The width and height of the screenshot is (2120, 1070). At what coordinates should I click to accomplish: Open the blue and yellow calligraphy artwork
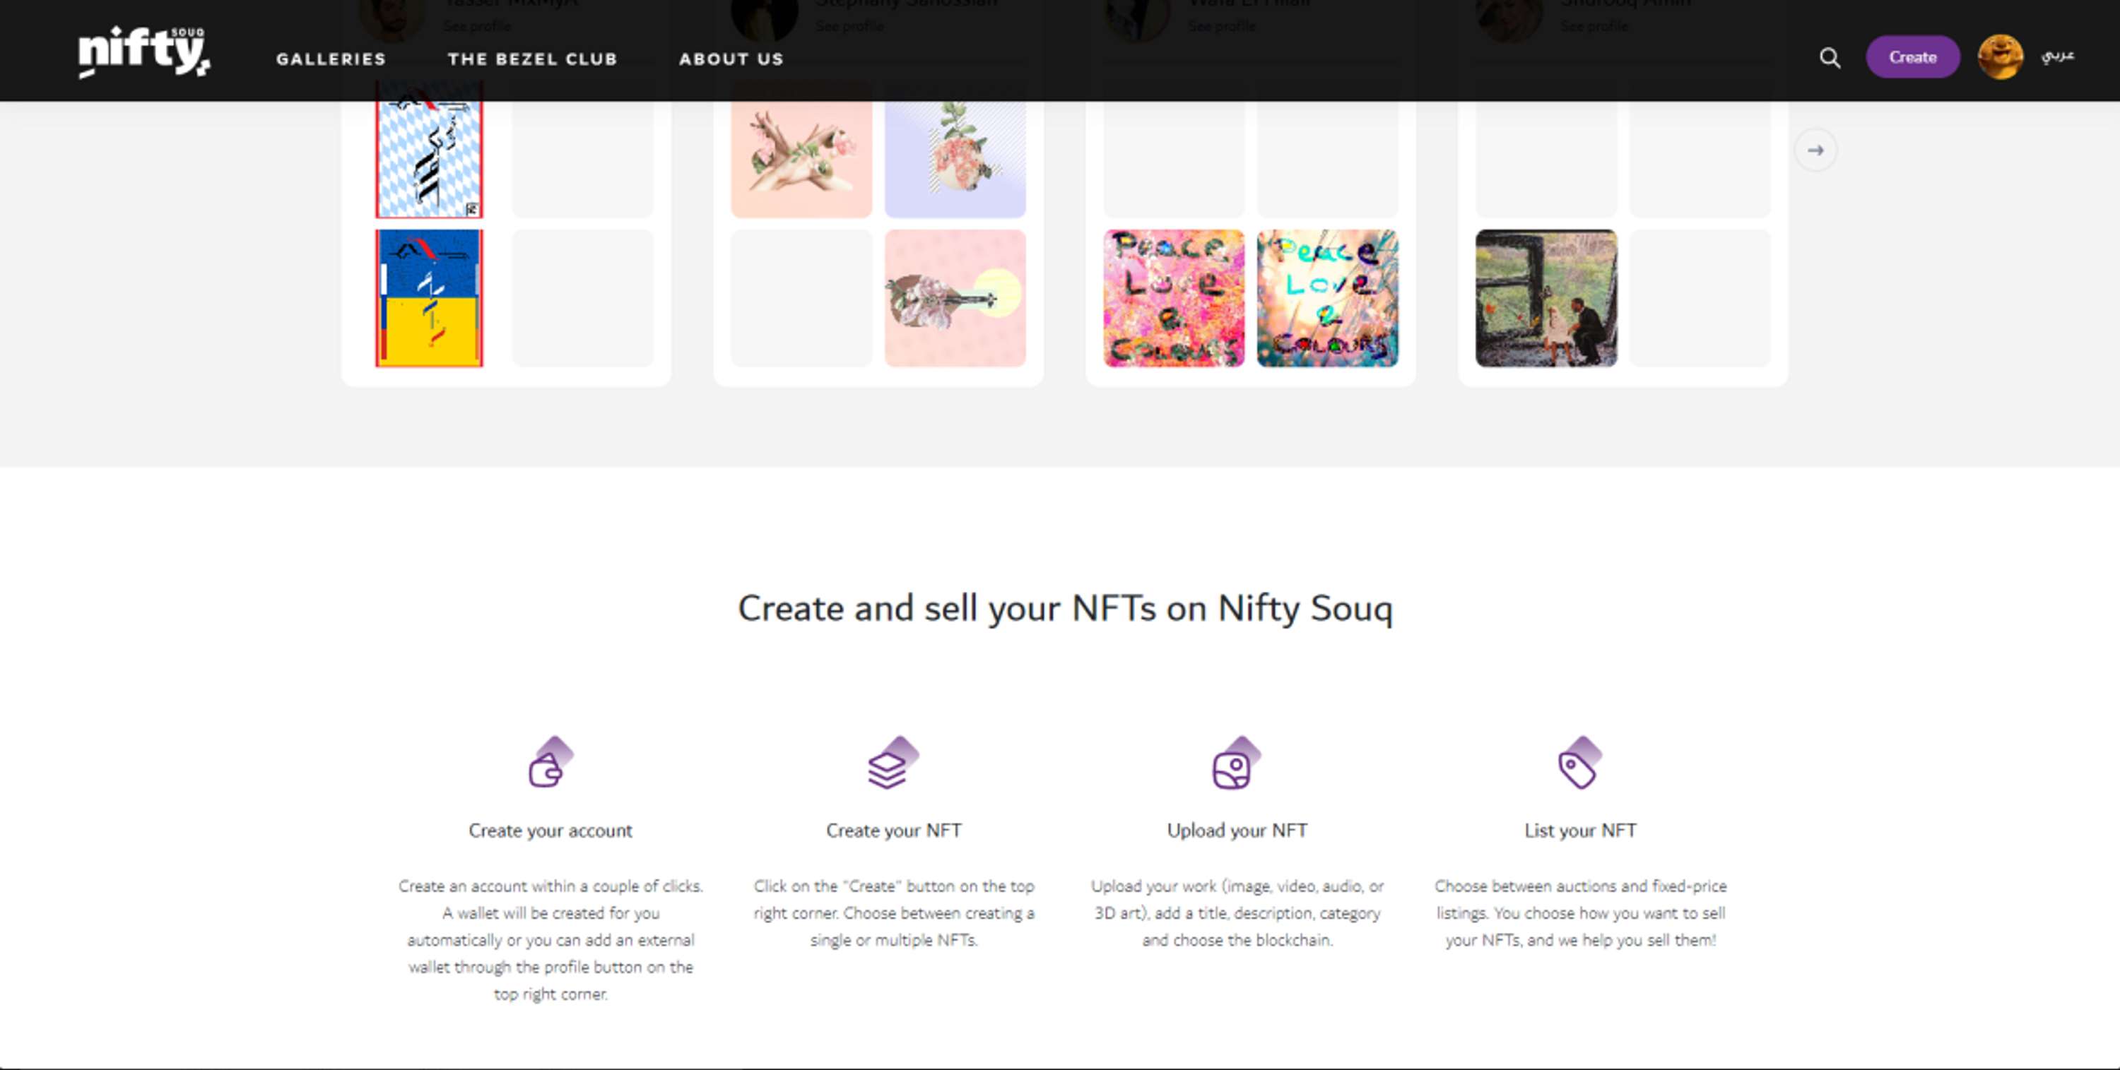429,298
